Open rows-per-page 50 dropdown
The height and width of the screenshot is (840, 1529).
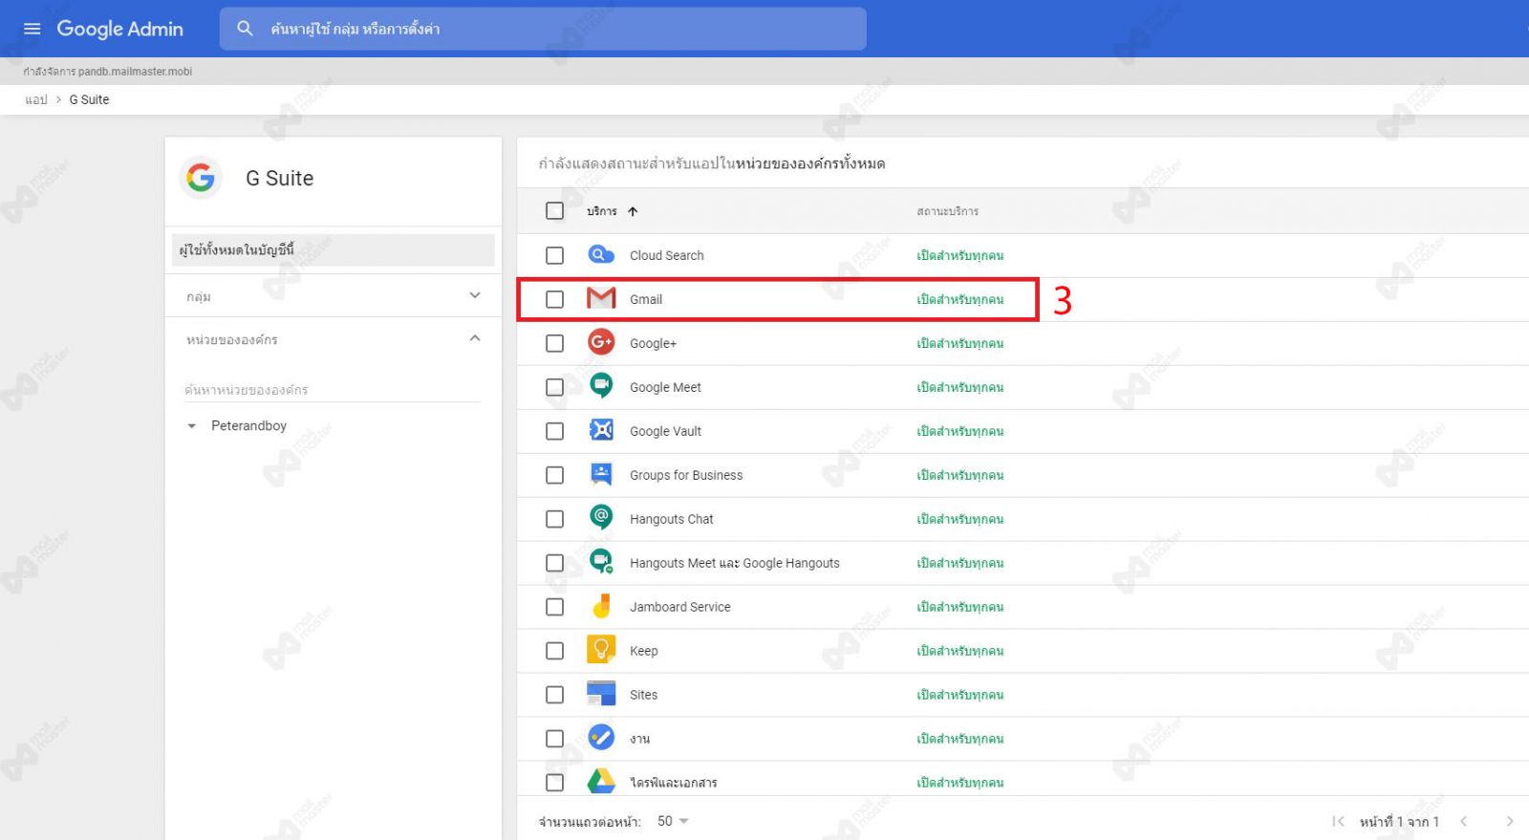(x=674, y=821)
